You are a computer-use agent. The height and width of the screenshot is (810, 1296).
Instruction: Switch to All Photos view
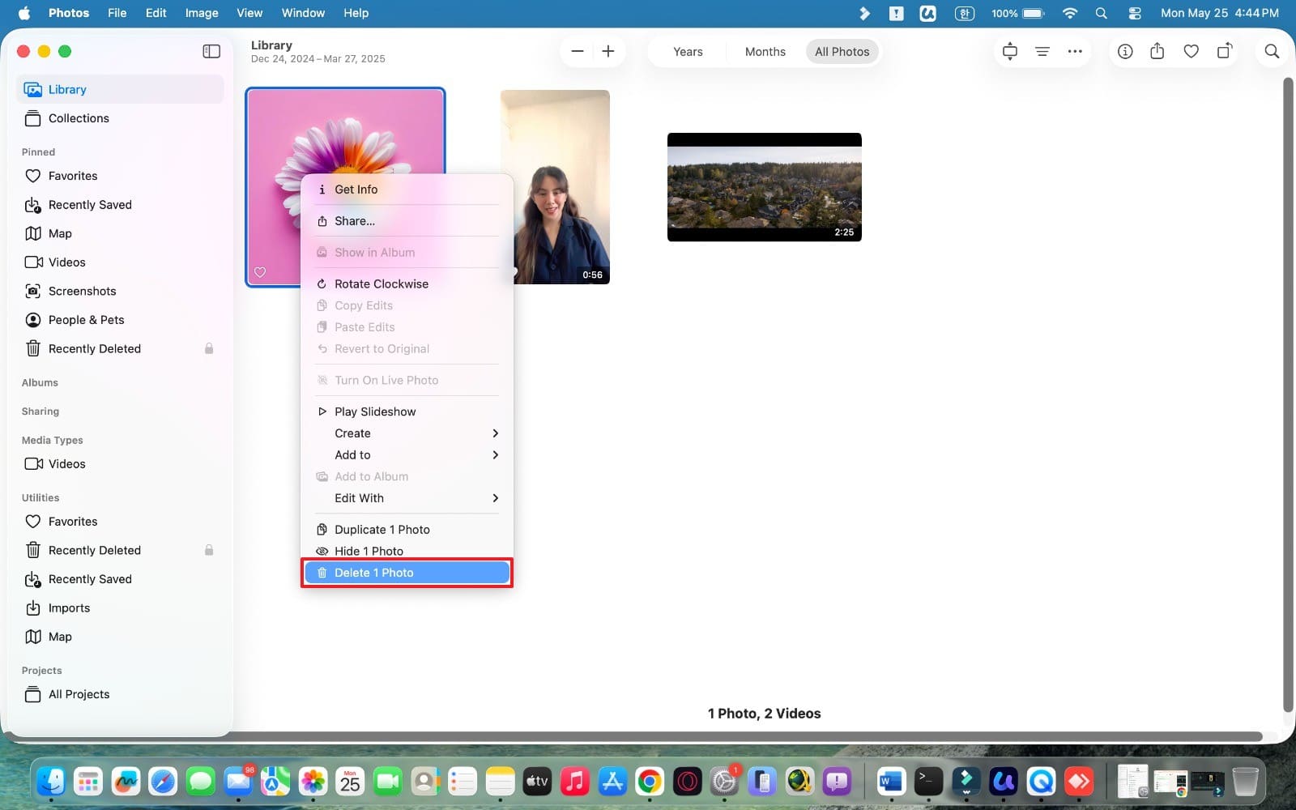coord(842,52)
